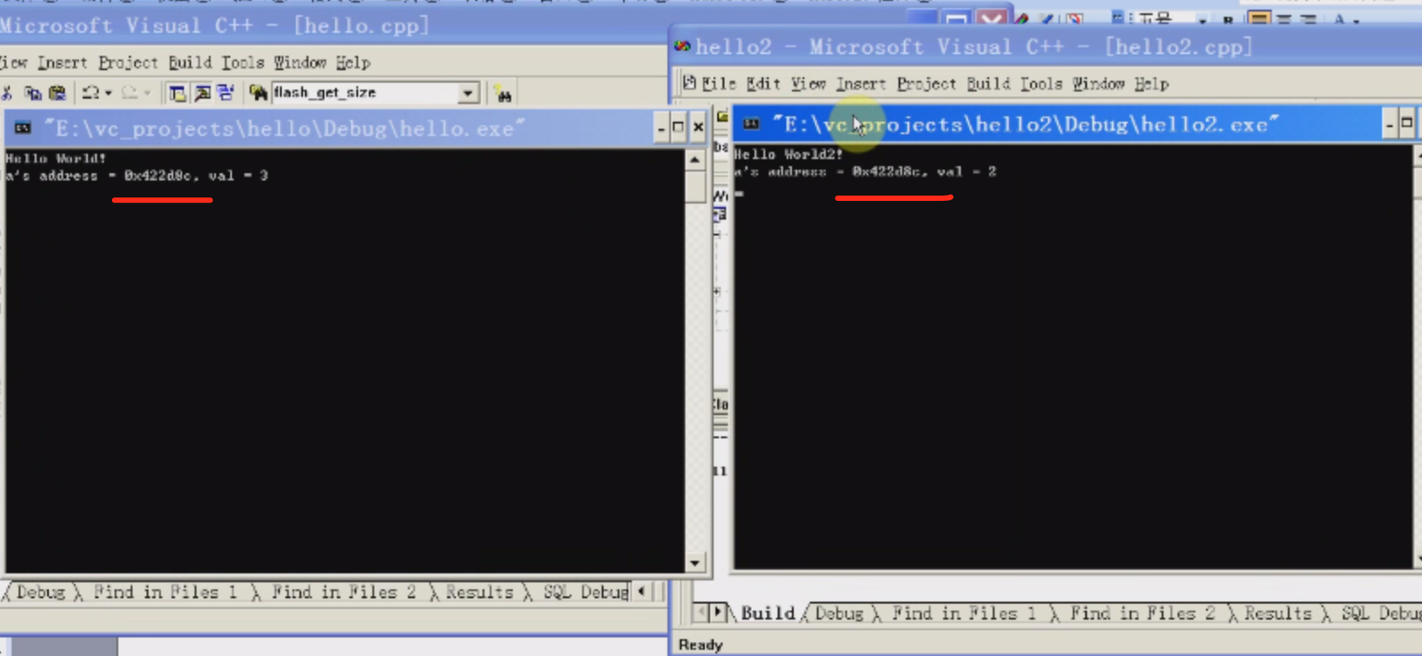This screenshot has height=656, width=1422.
Task: Click the hello.exe console scrollbar thumb
Action: (x=695, y=186)
